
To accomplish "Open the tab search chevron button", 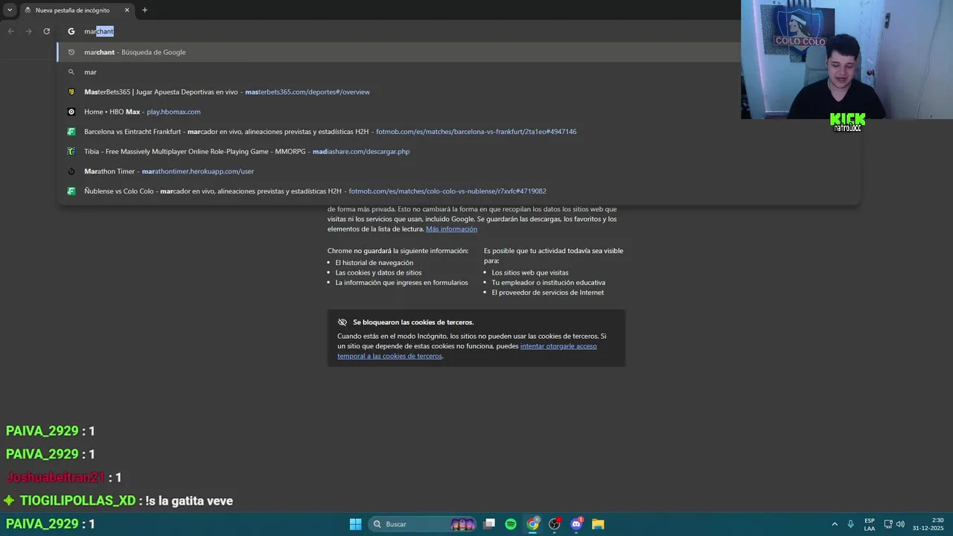I will click(x=10, y=10).
